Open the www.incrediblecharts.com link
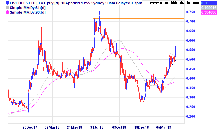 point(175,3)
